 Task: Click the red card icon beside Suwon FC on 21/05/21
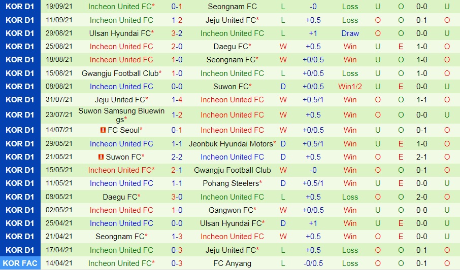coord(101,157)
